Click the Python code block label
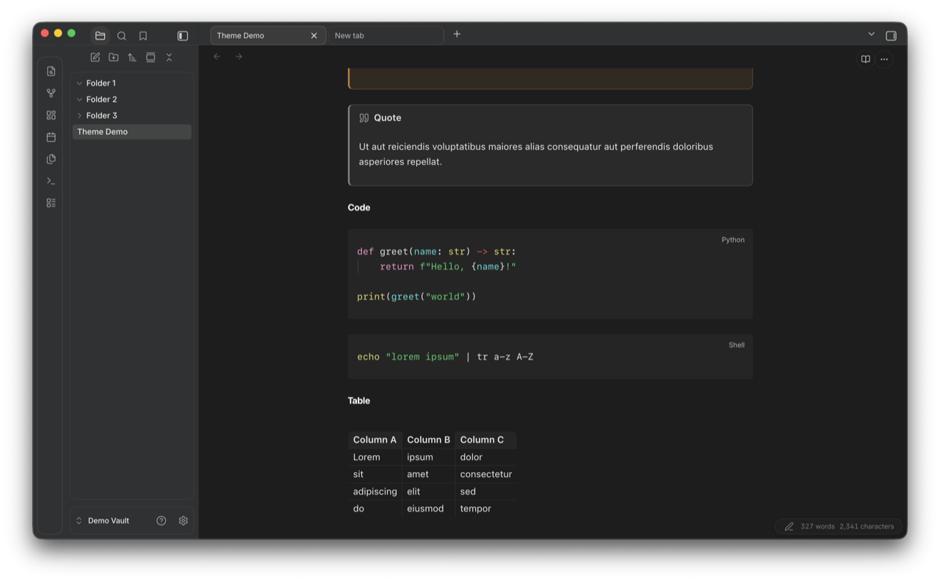Screen dimensions: 940x582 click(x=733, y=240)
